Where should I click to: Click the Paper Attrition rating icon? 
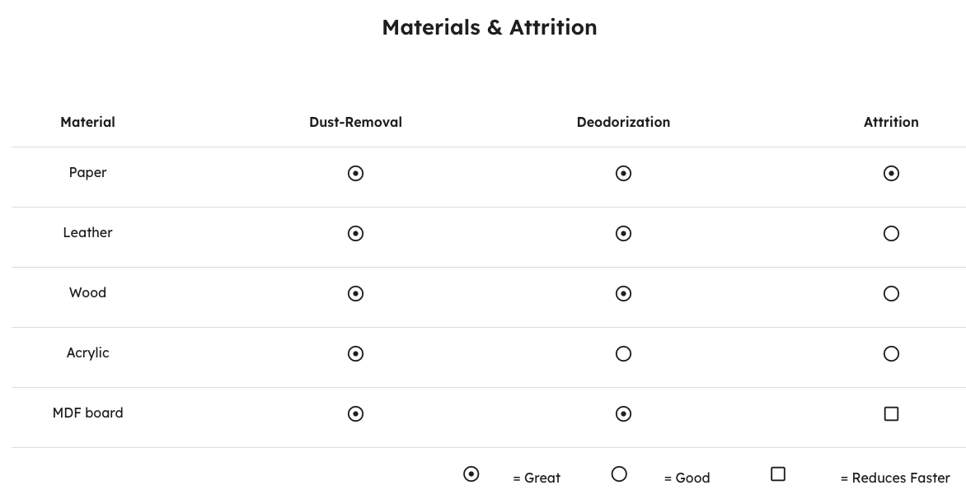point(891,173)
